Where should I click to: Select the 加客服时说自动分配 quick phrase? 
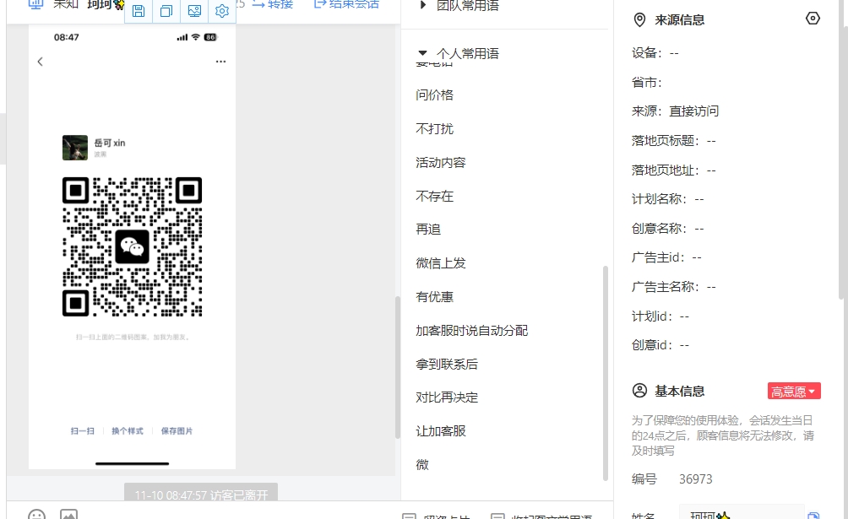coord(471,330)
